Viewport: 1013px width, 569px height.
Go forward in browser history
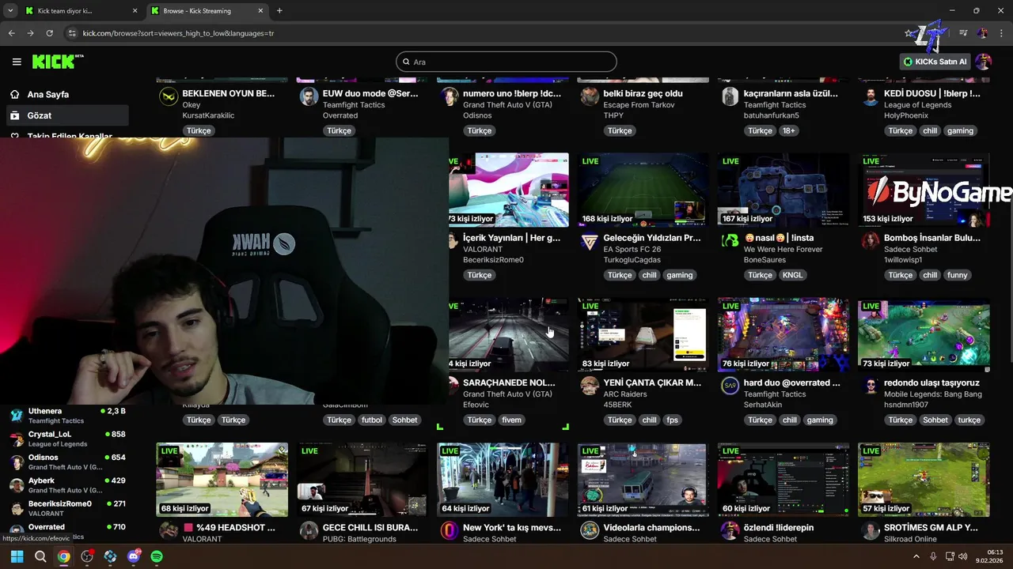point(30,33)
